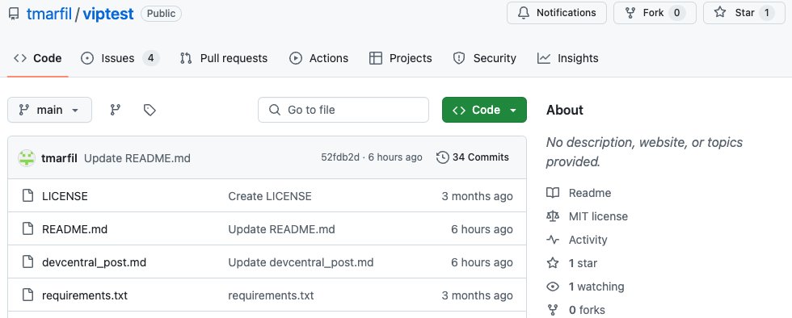Open the Update devcentral_post.md commit message

coord(301,262)
